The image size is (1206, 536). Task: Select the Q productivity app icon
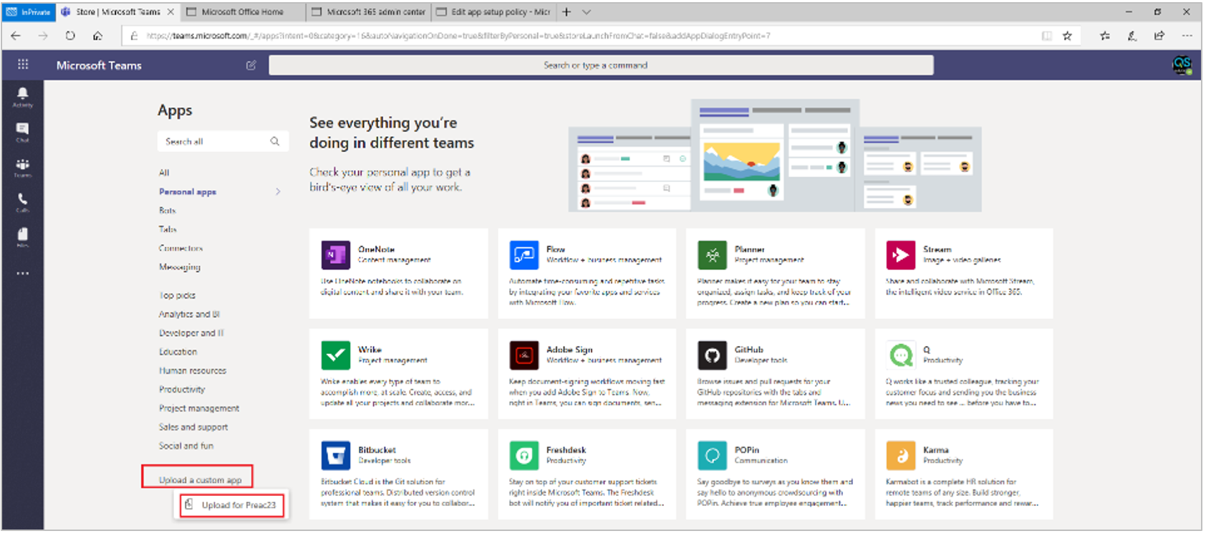(901, 355)
